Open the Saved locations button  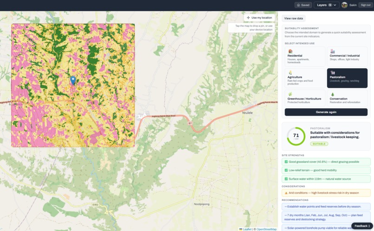coord(303,5)
